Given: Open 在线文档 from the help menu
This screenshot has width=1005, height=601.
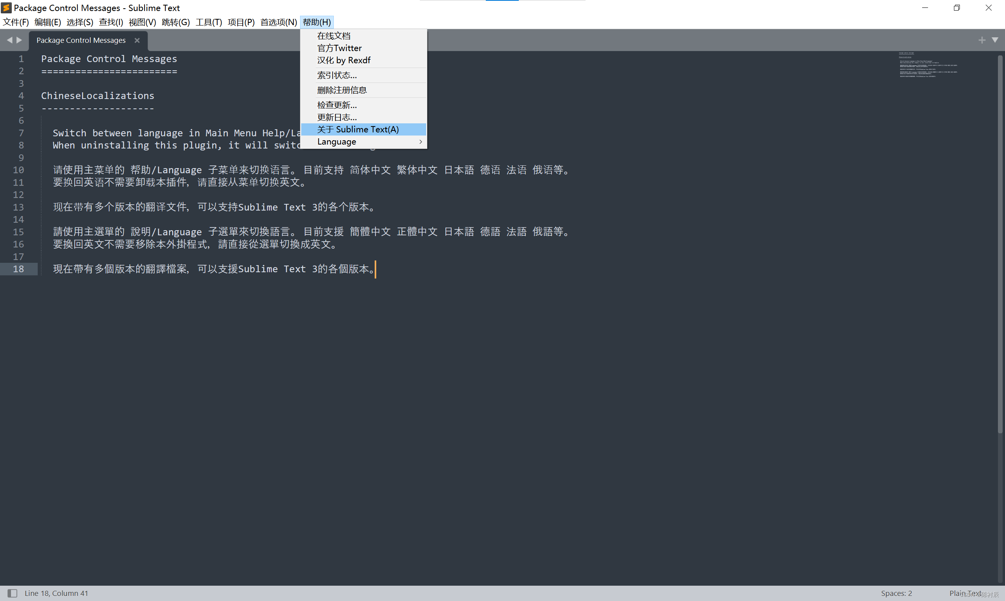Looking at the screenshot, I should coord(334,36).
